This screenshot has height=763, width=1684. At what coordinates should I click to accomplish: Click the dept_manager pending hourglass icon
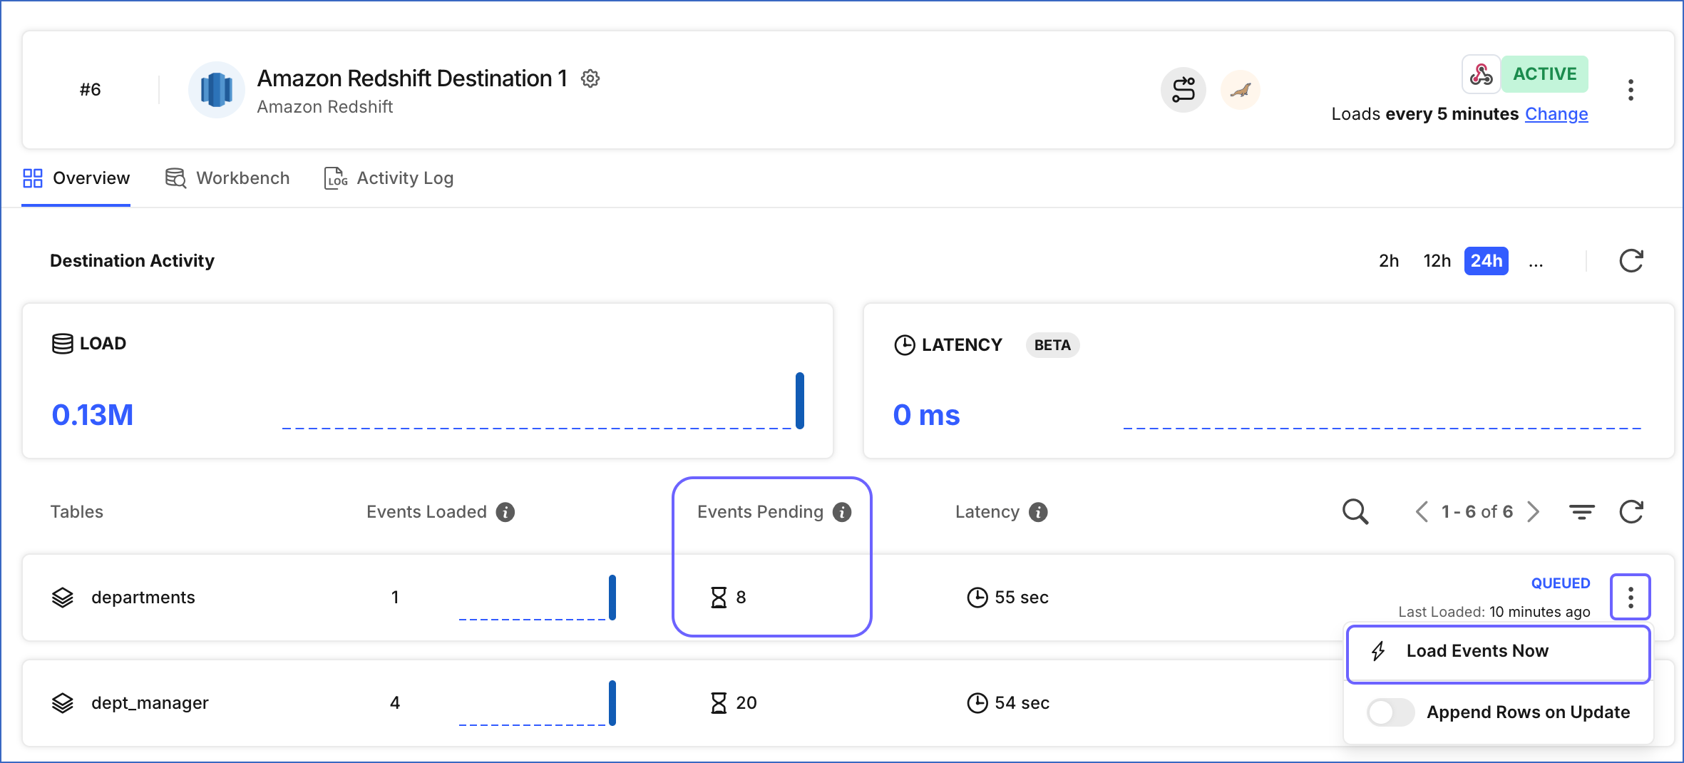pos(719,703)
